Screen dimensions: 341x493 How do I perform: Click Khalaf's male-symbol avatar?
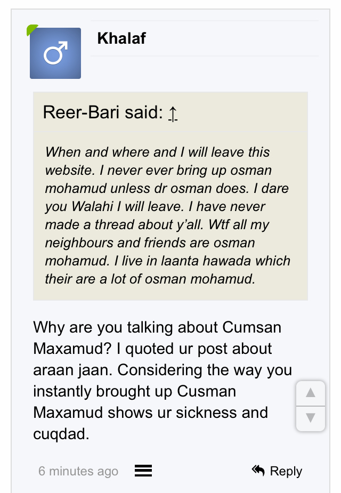tap(55, 53)
